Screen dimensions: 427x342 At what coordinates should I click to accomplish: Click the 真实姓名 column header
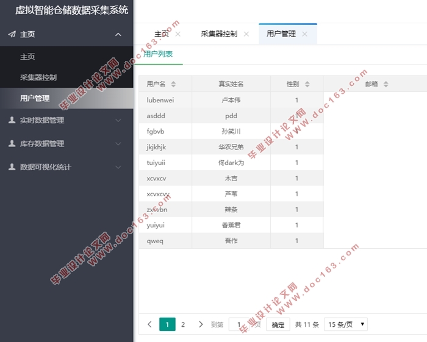click(231, 84)
